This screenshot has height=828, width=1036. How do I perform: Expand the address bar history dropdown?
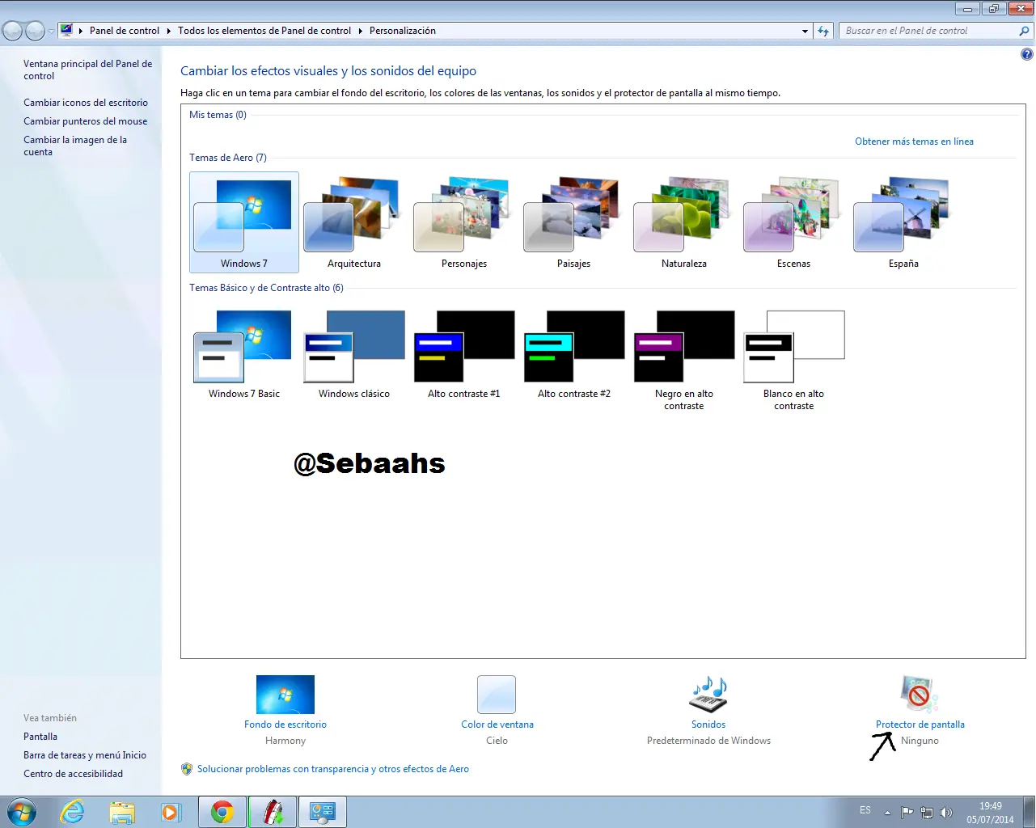coord(805,31)
